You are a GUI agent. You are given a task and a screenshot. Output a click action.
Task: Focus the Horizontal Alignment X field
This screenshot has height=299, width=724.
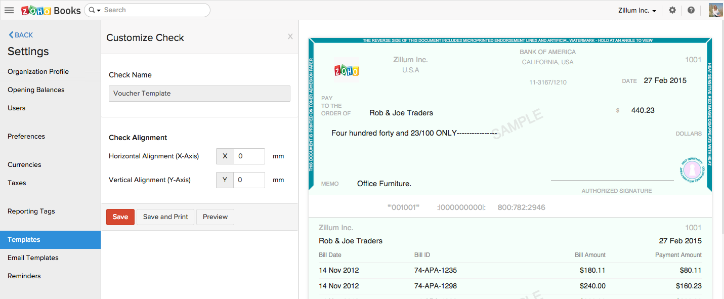(x=249, y=156)
